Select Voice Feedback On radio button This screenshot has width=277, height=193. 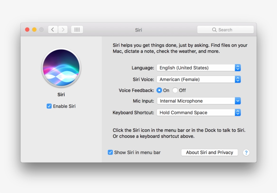pyautogui.click(x=159, y=90)
